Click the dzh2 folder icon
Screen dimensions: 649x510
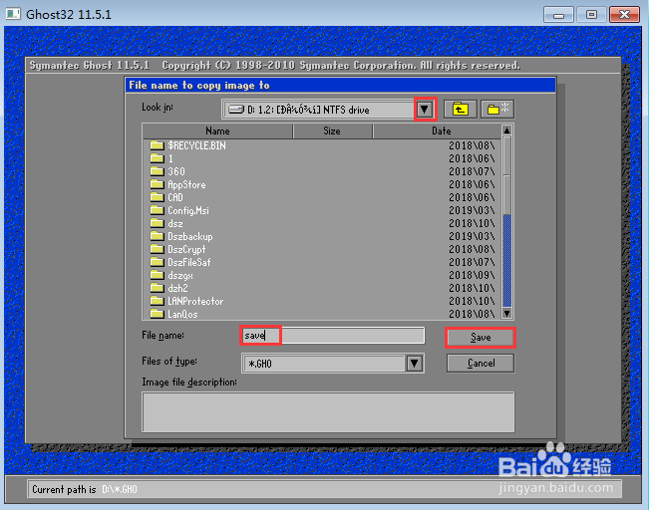point(157,288)
